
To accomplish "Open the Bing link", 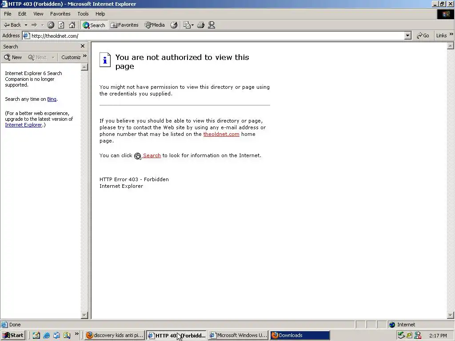I will [x=52, y=99].
